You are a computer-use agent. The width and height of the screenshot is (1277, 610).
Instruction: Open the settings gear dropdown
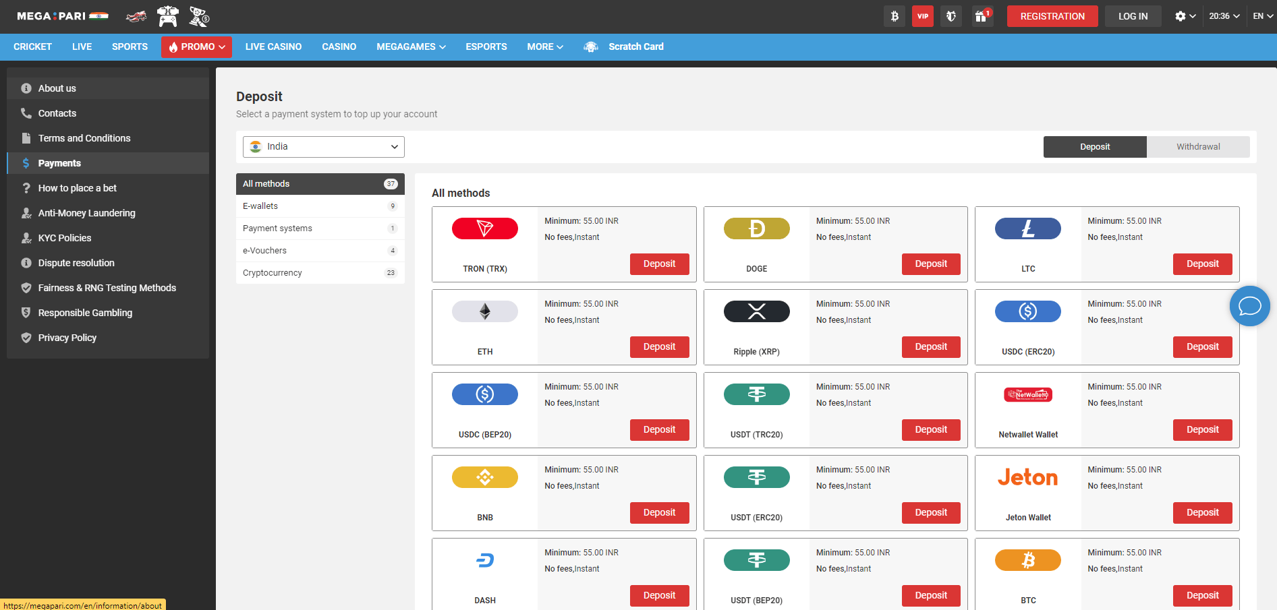[1185, 16]
